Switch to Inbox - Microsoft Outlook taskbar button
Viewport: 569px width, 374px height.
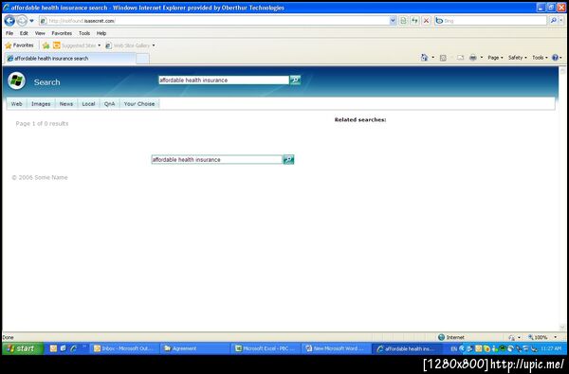pos(123,348)
